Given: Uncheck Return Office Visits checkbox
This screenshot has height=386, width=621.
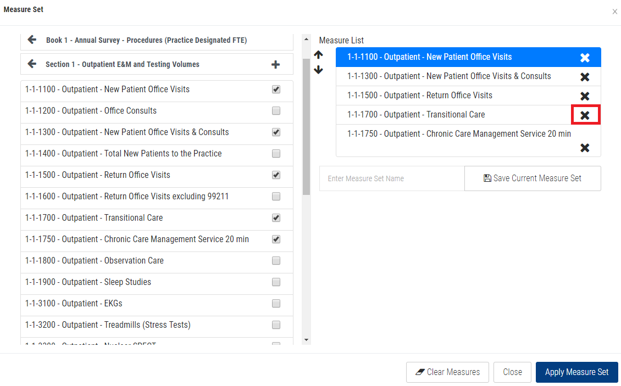Looking at the screenshot, I should (276, 175).
